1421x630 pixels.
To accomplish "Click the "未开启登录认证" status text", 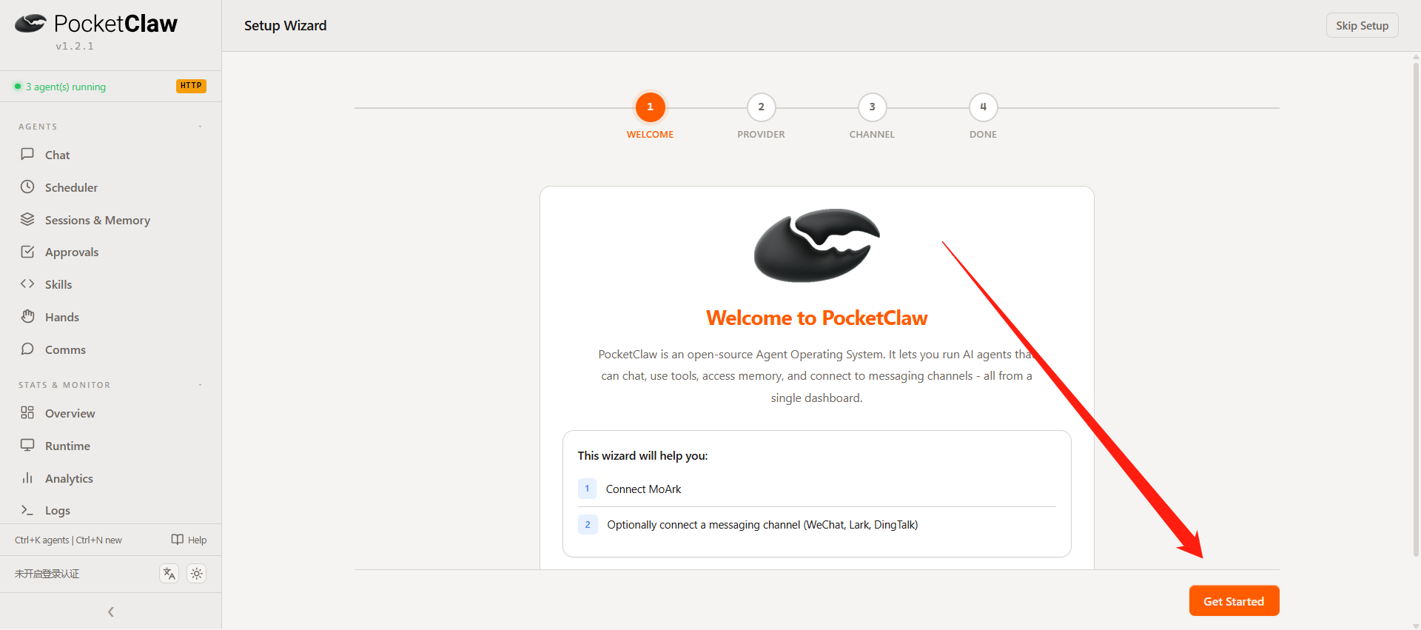I will 47,574.
